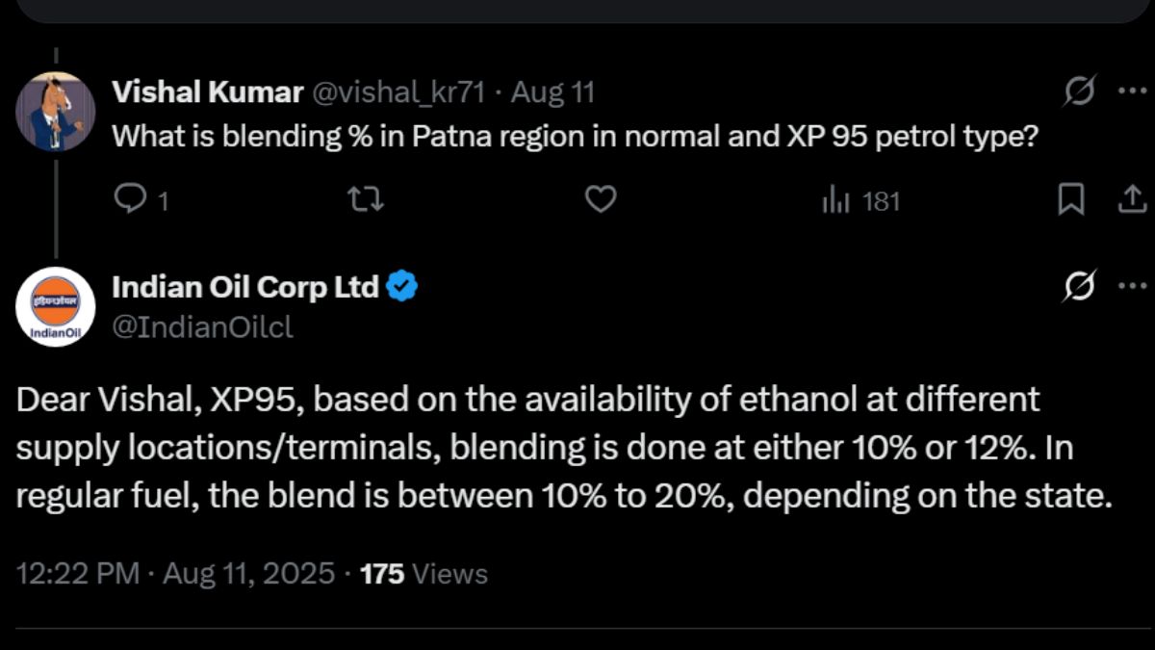Like Vishal Kumar's tweet with heart
Viewport: 1155px width, 650px height.
[601, 200]
